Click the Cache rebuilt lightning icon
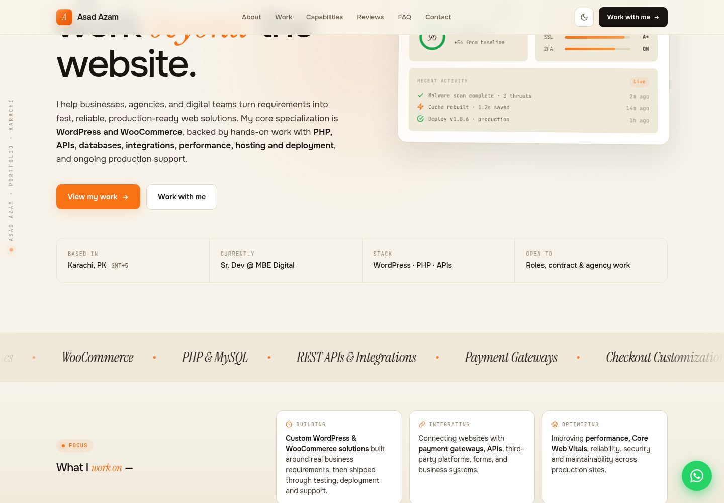Screen dimensions: 724x503 420,107
